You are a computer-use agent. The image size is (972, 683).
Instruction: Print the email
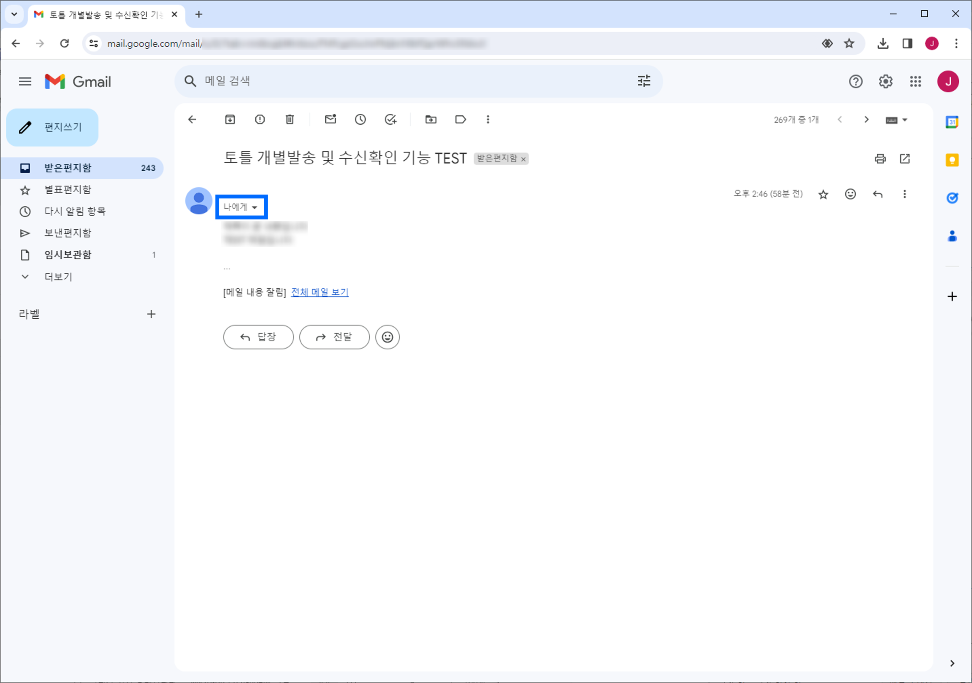pos(880,159)
